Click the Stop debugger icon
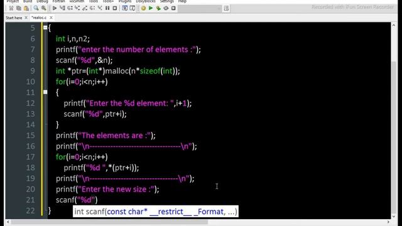Image resolution: width=402 pixels, height=226 pixels. pyautogui.click(x=115, y=8)
